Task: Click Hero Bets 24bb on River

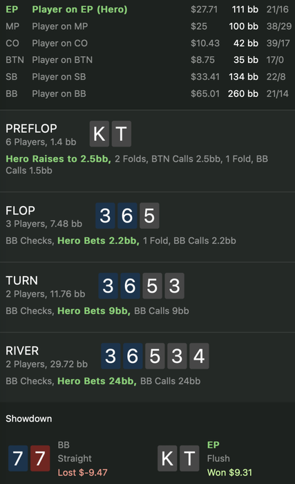Action: 97,381
